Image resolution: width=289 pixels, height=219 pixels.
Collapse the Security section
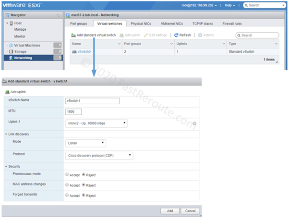(x=6, y=167)
